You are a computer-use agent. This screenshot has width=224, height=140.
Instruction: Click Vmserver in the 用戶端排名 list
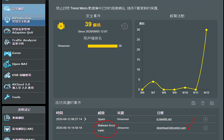(x=64, y=46)
